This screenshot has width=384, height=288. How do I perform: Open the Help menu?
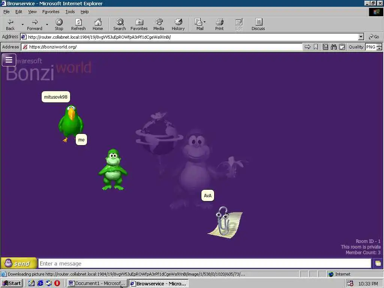(84, 12)
